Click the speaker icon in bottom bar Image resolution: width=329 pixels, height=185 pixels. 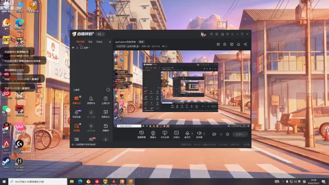(199, 133)
